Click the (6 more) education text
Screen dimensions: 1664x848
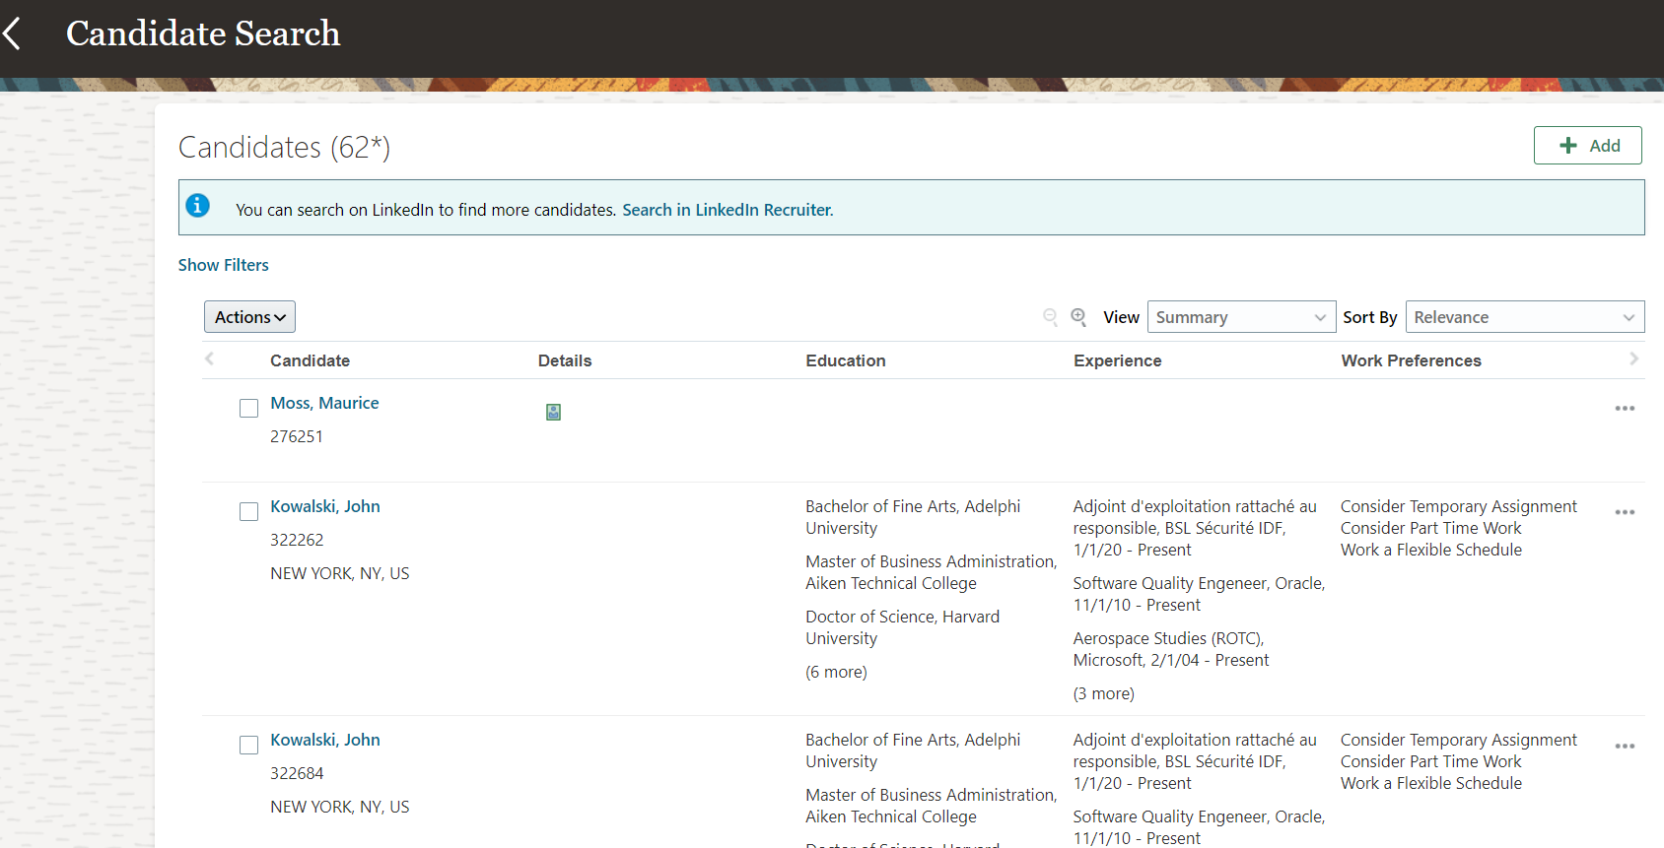click(x=836, y=672)
